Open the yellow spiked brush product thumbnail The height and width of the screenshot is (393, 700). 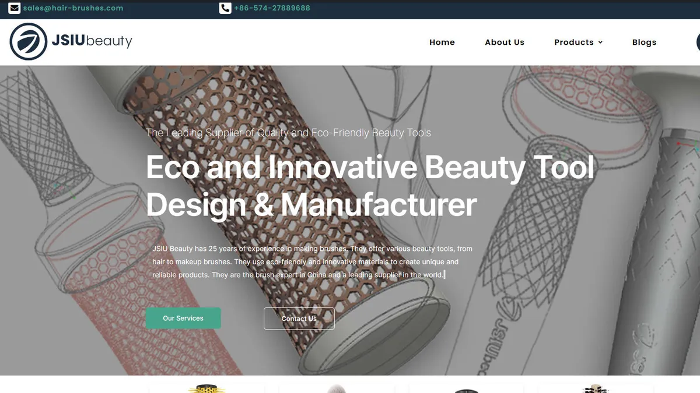(x=206, y=388)
